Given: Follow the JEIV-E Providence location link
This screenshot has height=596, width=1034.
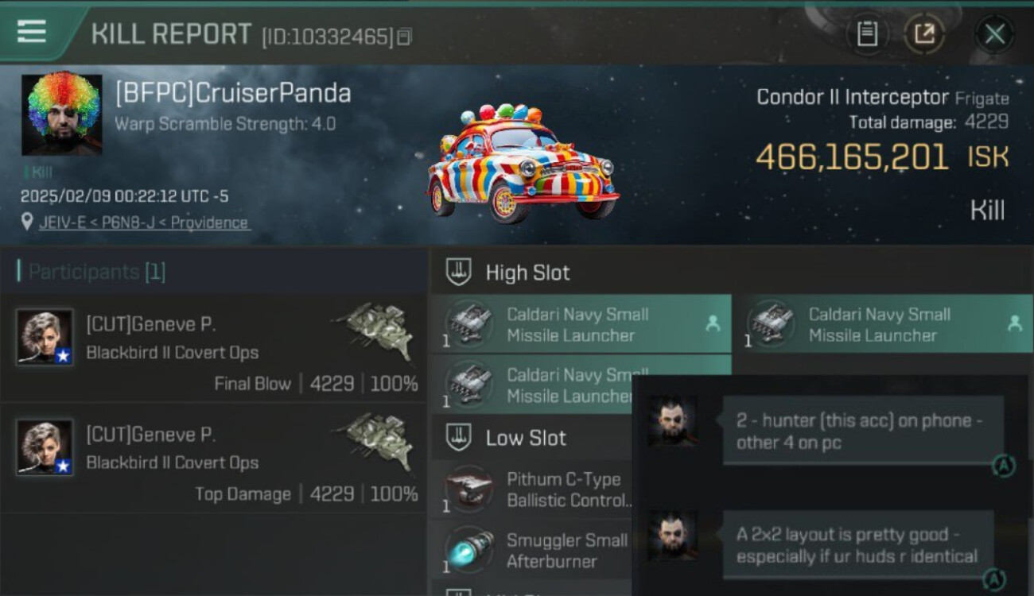Looking at the screenshot, I should (x=144, y=223).
